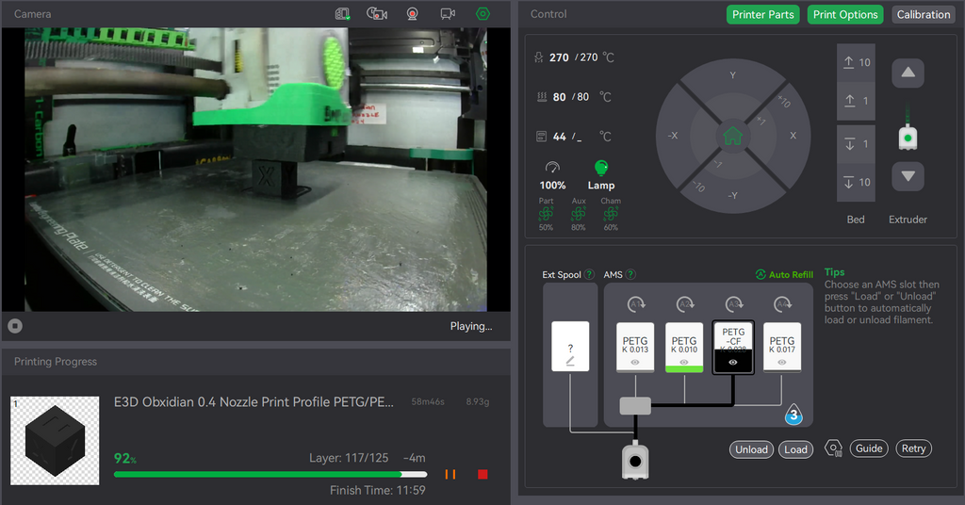The image size is (965, 505).
Task: Refresh AMS slot A2 filament info
Action: (684, 304)
